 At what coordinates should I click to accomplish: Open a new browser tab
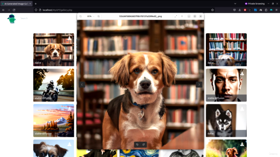tap(36, 4)
